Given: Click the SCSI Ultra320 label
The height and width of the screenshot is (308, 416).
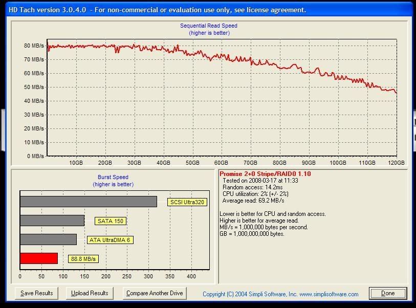Looking at the screenshot, I should [187, 202].
